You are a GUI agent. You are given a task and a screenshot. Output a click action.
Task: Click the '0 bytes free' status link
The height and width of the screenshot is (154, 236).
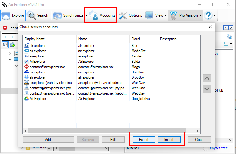pos(218,148)
